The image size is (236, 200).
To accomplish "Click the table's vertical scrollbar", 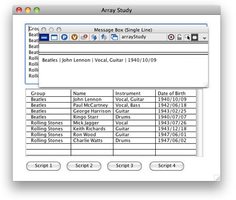I will click(200, 123).
